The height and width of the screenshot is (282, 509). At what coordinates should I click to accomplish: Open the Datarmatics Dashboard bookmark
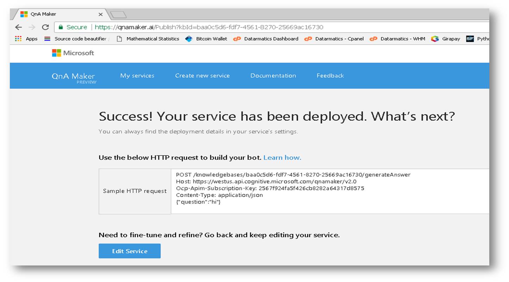tap(266, 39)
